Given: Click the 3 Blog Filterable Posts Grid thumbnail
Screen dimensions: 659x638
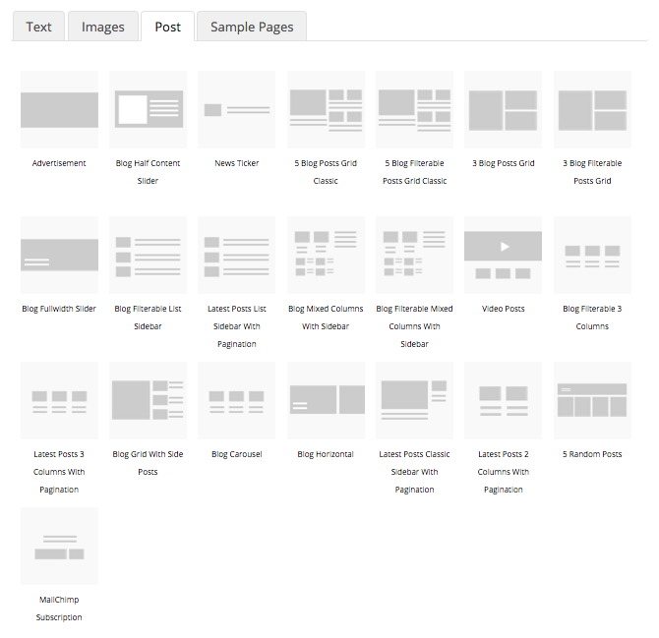Looking at the screenshot, I should [592, 109].
